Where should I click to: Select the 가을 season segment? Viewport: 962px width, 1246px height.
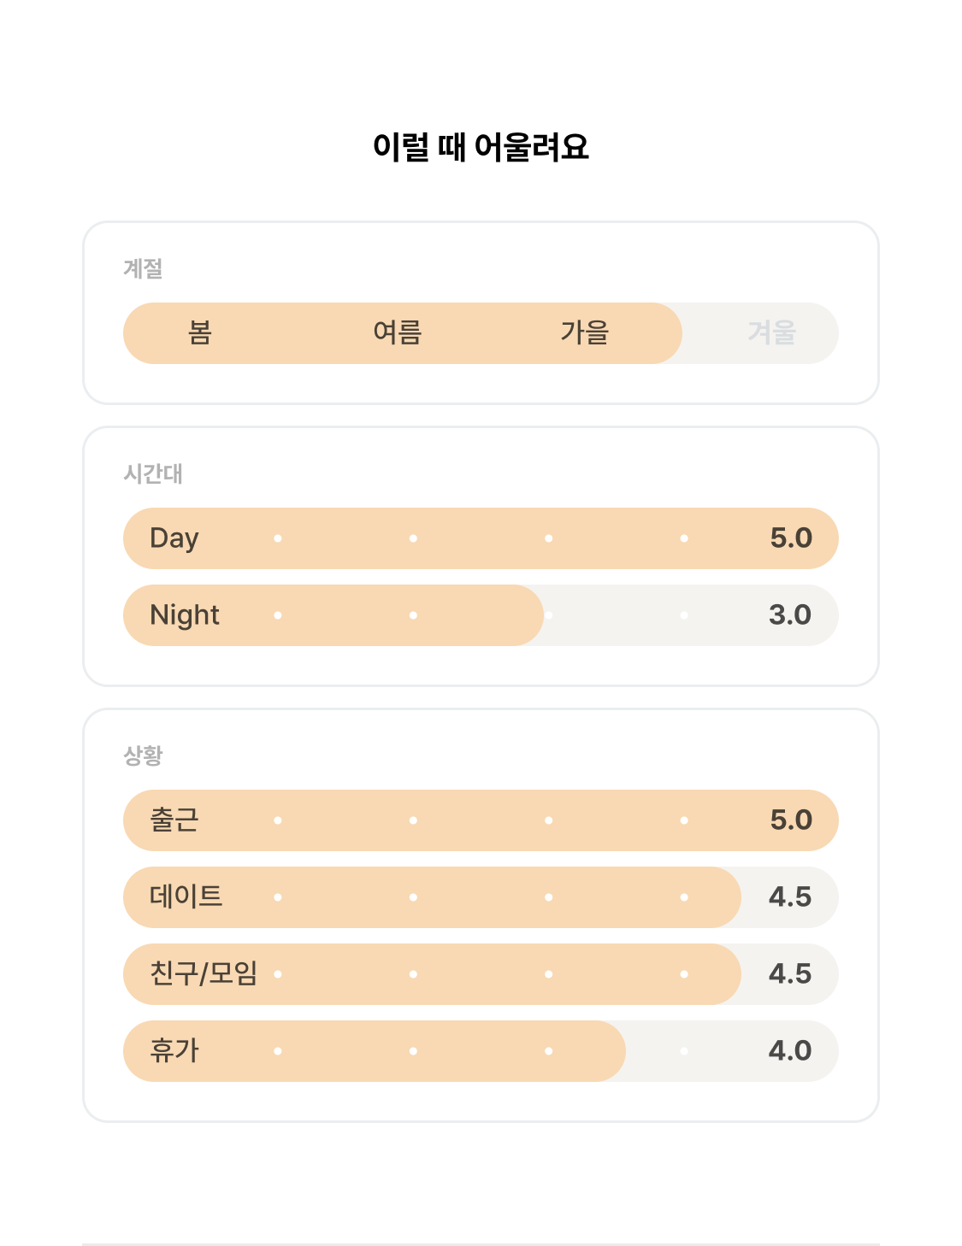coord(585,332)
